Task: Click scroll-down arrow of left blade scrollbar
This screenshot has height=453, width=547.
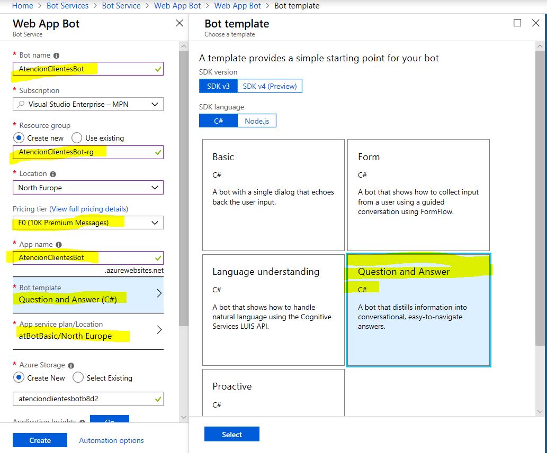Action: 184,417
